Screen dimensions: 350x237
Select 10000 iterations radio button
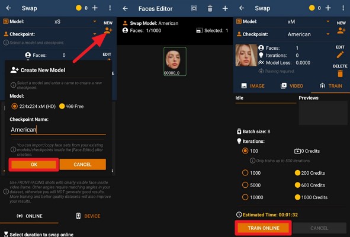tap(245, 197)
